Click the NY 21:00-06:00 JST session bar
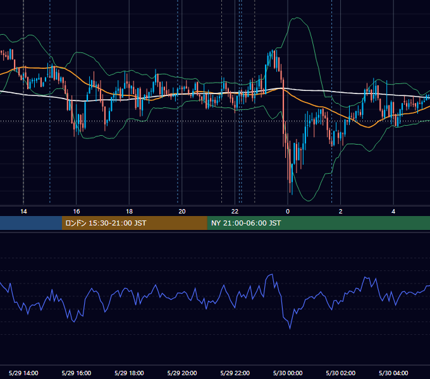Viewport: 430px width, 379px height. pyautogui.click(x=318, y=223)
